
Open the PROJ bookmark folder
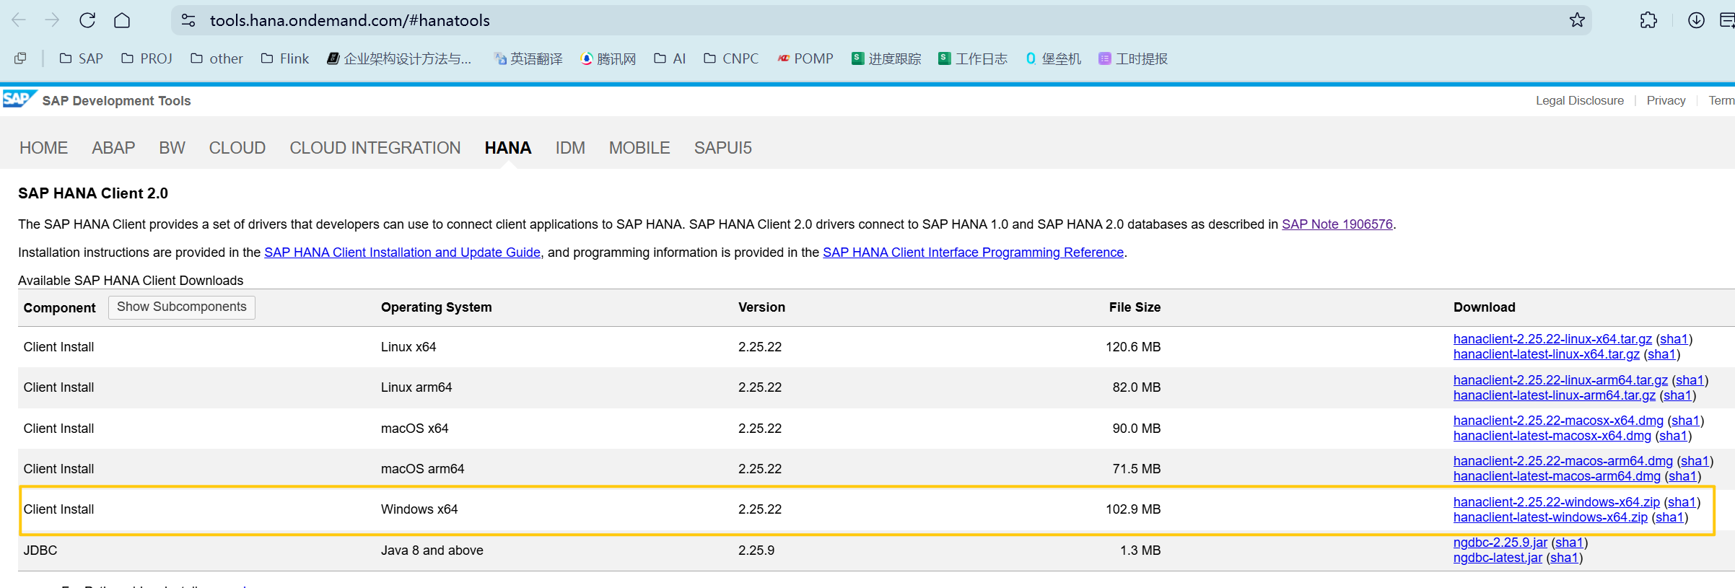[147, 58]
